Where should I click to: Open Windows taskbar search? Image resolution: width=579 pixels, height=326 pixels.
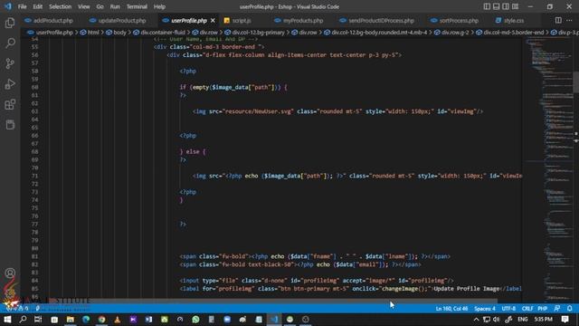(23, 319)
